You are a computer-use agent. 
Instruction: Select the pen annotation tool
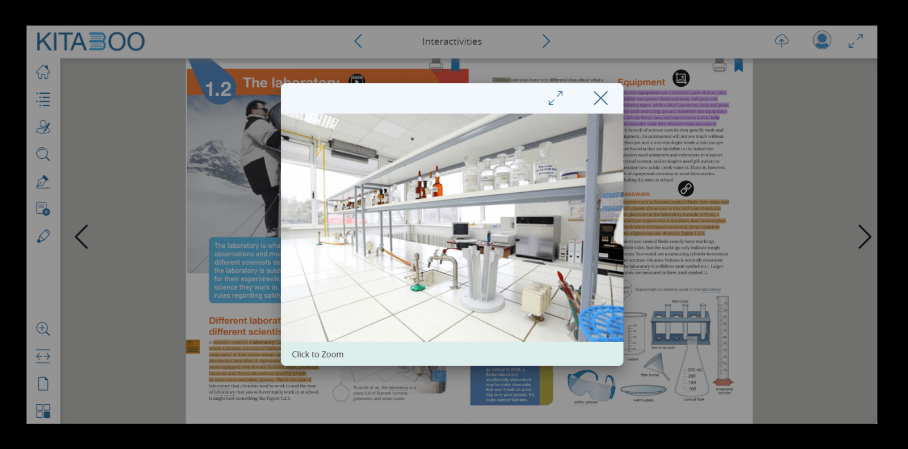tap(43, 181)
